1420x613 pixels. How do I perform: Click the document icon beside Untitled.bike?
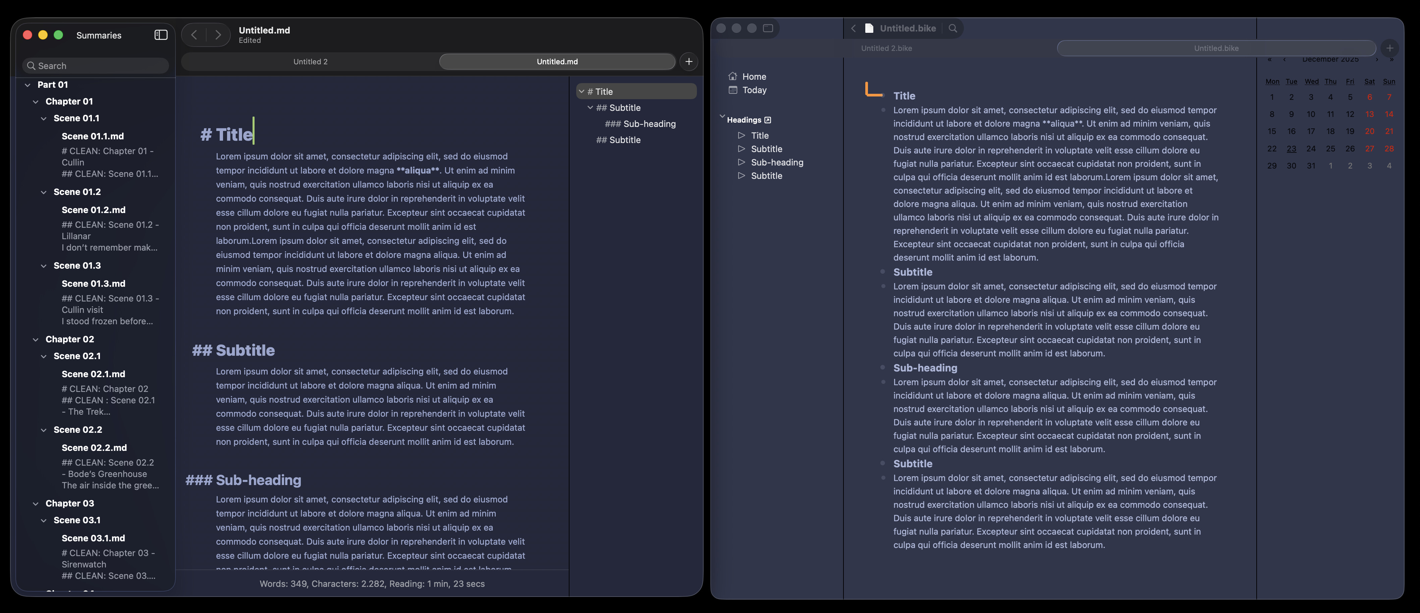tap(869, 28)
